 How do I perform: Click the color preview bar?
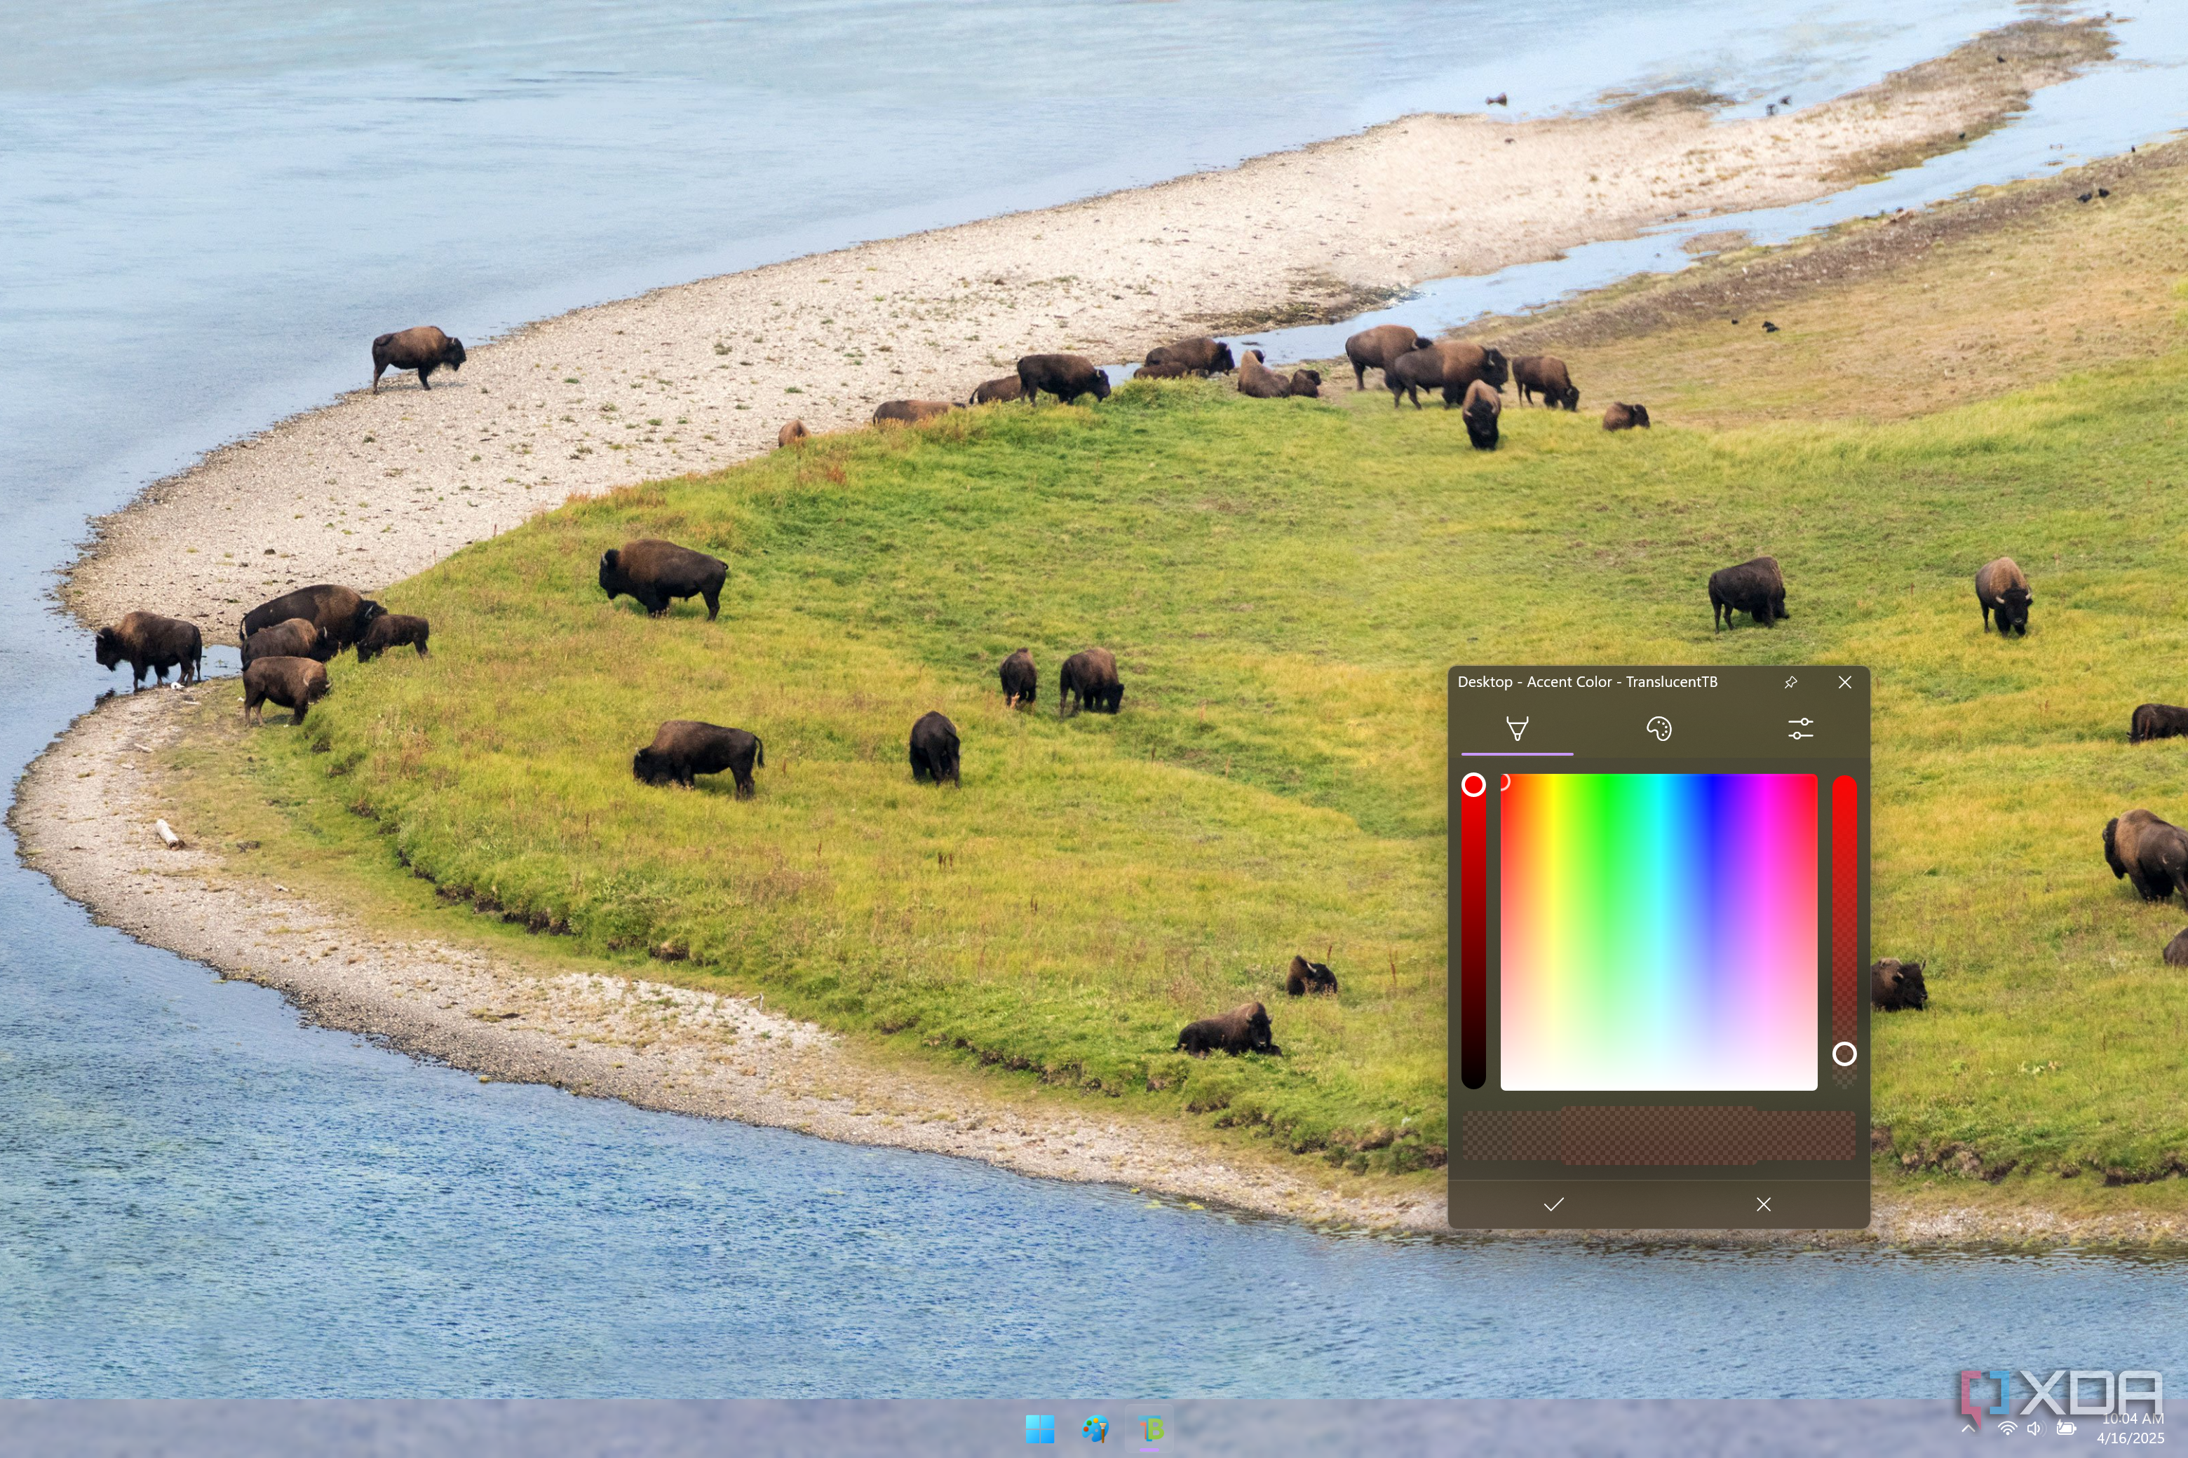tap(1658, 1136)
